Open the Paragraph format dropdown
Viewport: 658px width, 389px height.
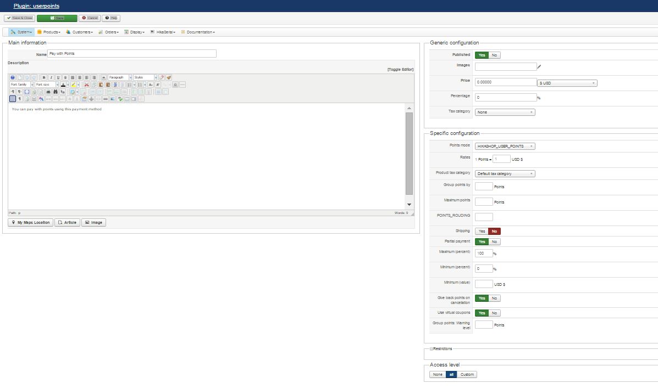click(120, 77)
